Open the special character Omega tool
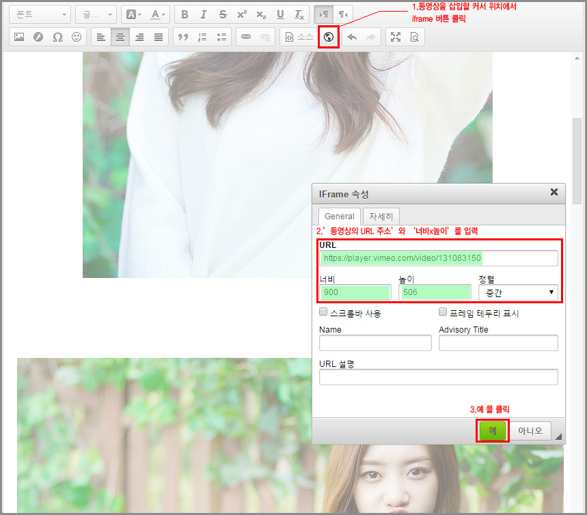Image resolution: width=587 pixels, height=515 pixels. [x=57, y=38]
